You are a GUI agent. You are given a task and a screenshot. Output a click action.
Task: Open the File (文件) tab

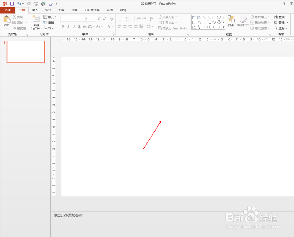pos(7,10)
